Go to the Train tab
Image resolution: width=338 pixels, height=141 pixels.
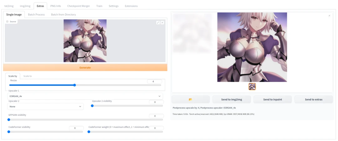tap(100, 6)
